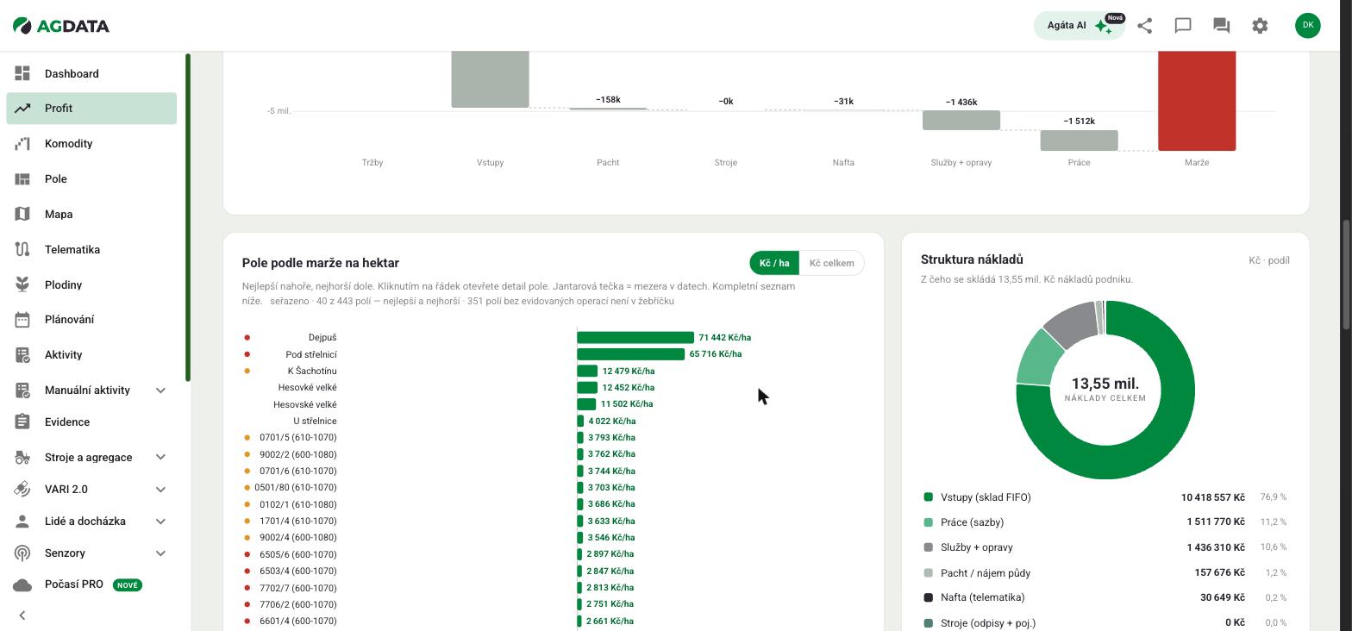Open the settings gear icon
The width and height of the screenshot is (1352, 631).
[x=1260, y=26]
